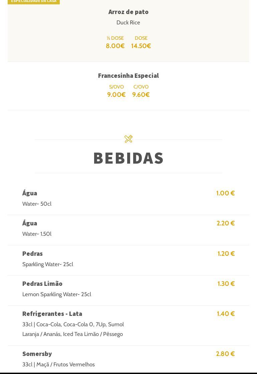Screen dimensions: 257x374
Task: Open the Francesinha Especial item
Action: [x=128, y=75]
